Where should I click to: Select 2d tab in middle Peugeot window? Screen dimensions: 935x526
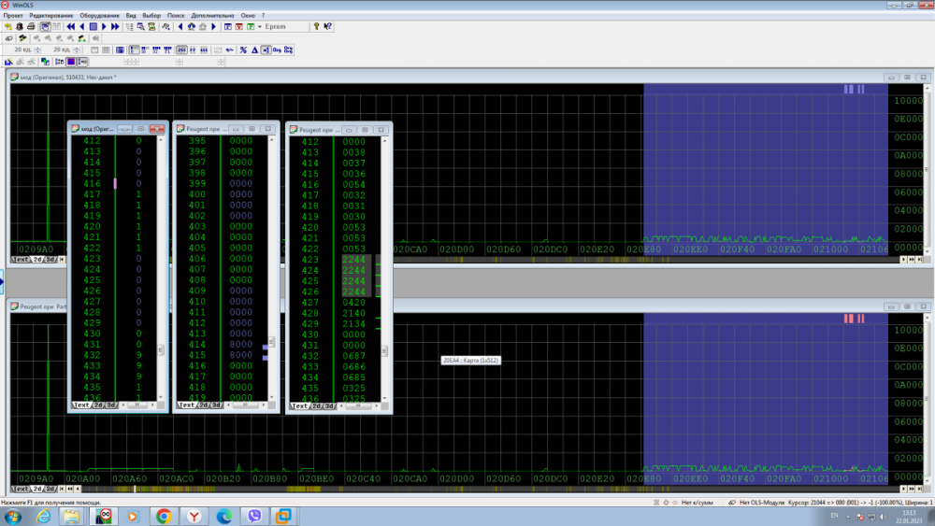pos(203,405)
